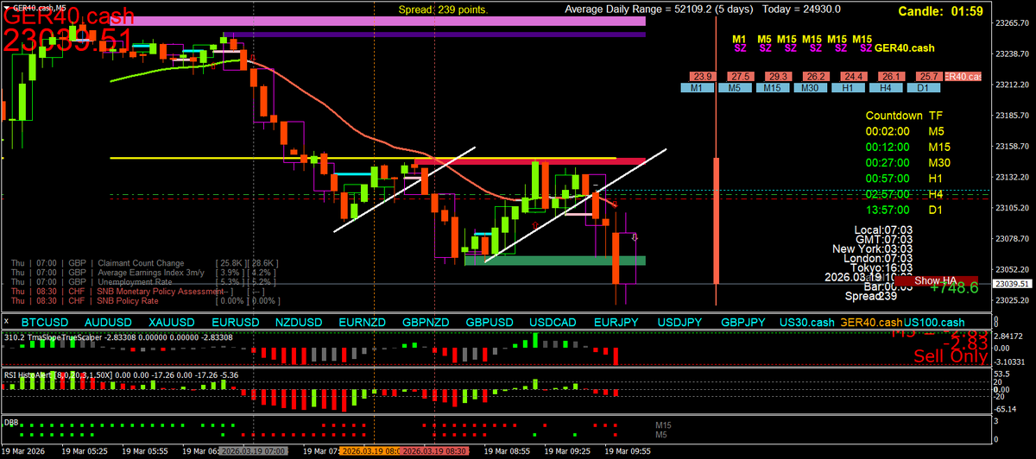Screen dimensions: 1036x459
Task: Click the Spread: 239 points label
Action: 443,9
